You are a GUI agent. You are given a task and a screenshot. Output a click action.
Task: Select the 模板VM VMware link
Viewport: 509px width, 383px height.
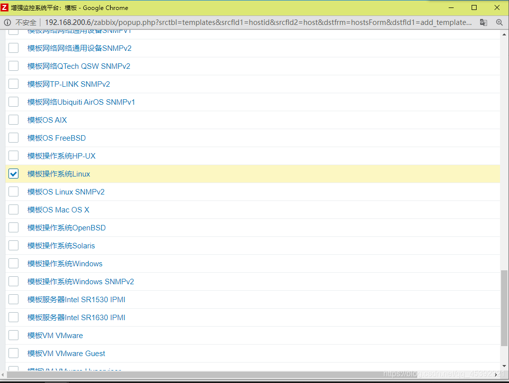pyautogui.click(x=55, y=335)
